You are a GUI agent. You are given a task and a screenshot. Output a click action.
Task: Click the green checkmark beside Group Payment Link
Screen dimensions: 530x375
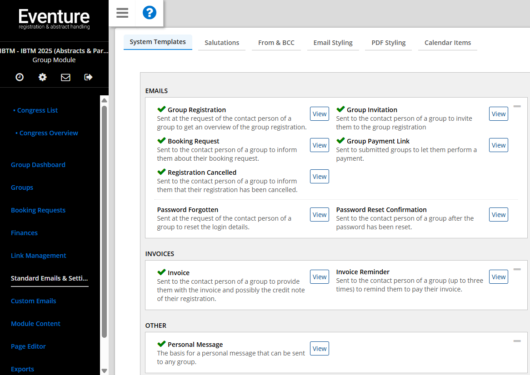click(341, 140)
